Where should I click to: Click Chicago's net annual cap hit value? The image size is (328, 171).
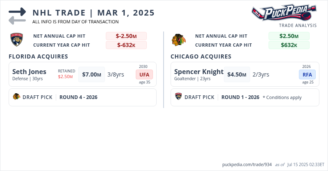pyautogui.click(x=289, y=36)
